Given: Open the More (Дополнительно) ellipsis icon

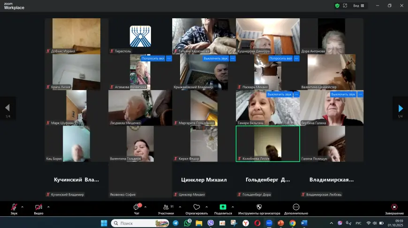Looking at the screenshot, I should (296, 207).
